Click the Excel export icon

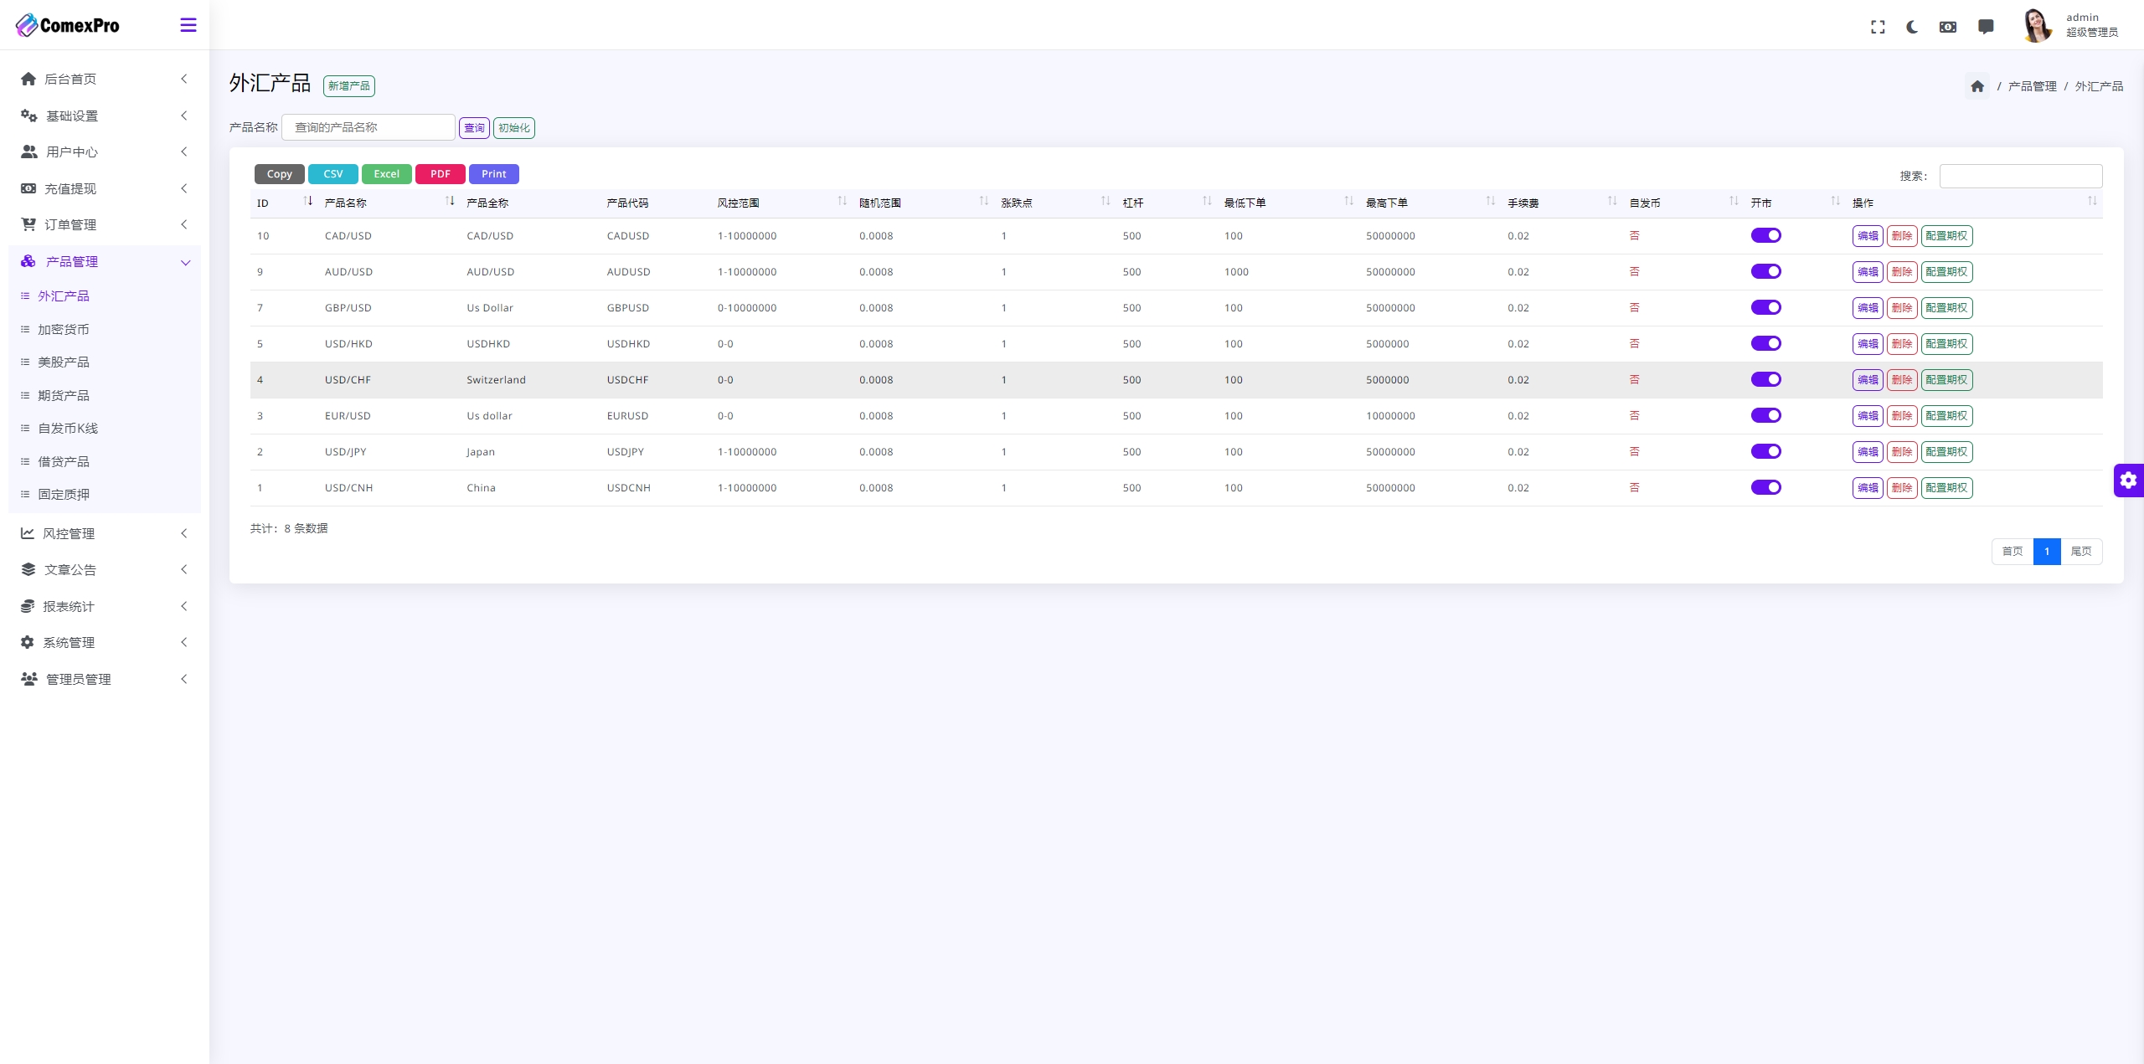click(x=385, y=173)
